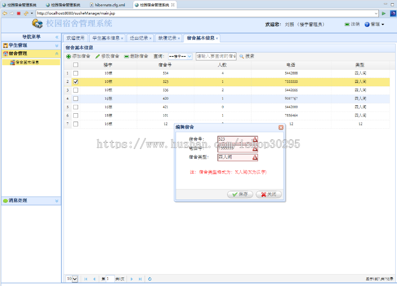Switch to the 欢迎使用 tab

75,38
